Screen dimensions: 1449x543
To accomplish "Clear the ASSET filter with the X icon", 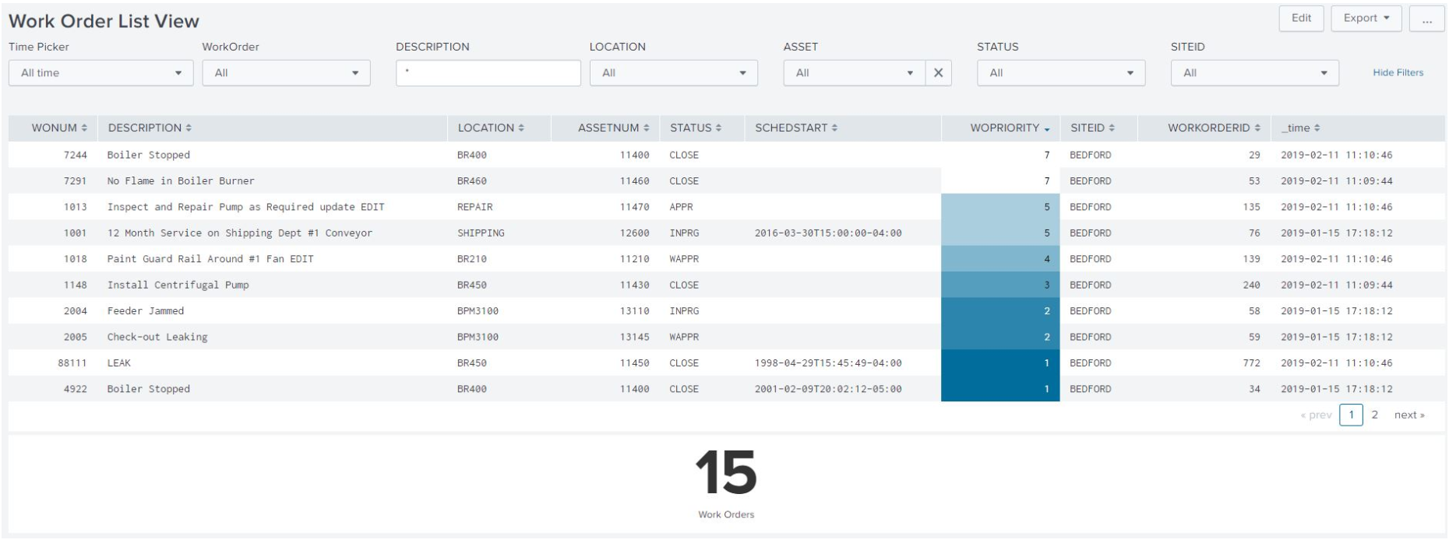I will [938, 72].
